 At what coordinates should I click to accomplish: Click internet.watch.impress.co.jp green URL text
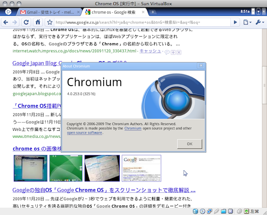pyautogui.click(x=75, y=51)
